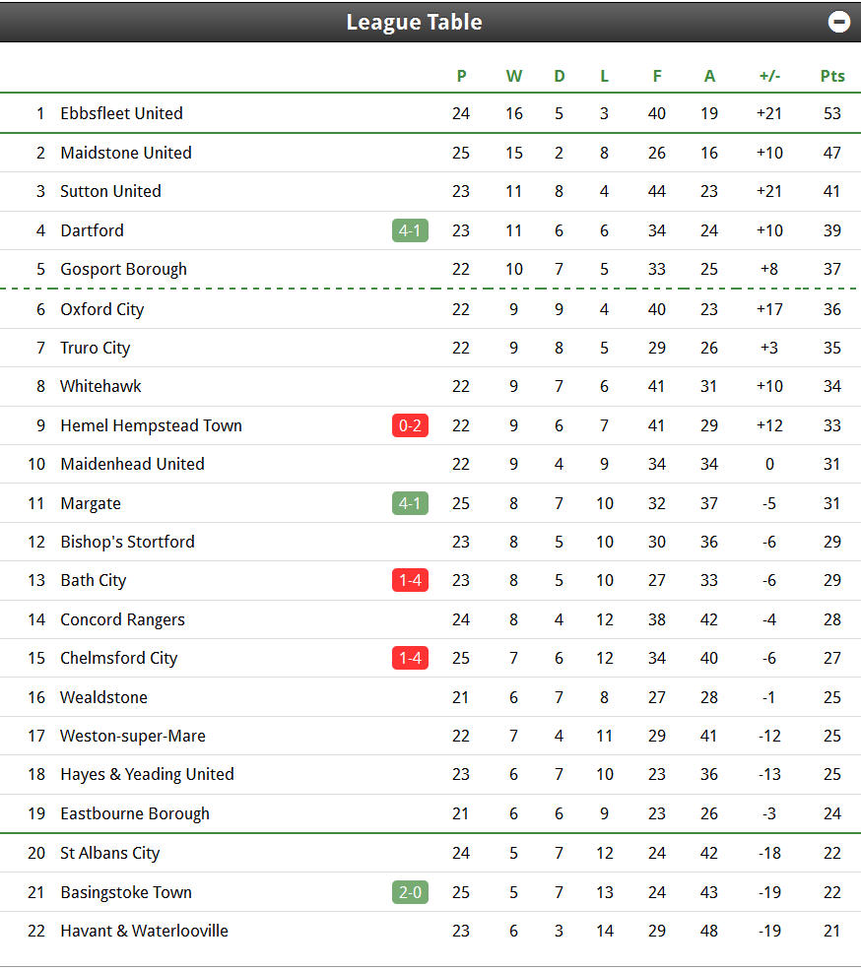Open Weston-super-Mare team page
This screenshot has height=970, width=861.
(x=132, y=736)
